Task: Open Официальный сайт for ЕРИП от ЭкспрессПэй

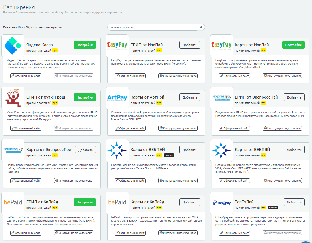Action: pos(234,128)
